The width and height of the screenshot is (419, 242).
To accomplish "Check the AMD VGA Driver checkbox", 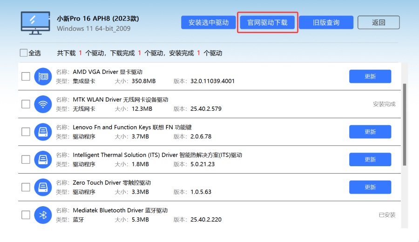I will [x=26, y=76].
